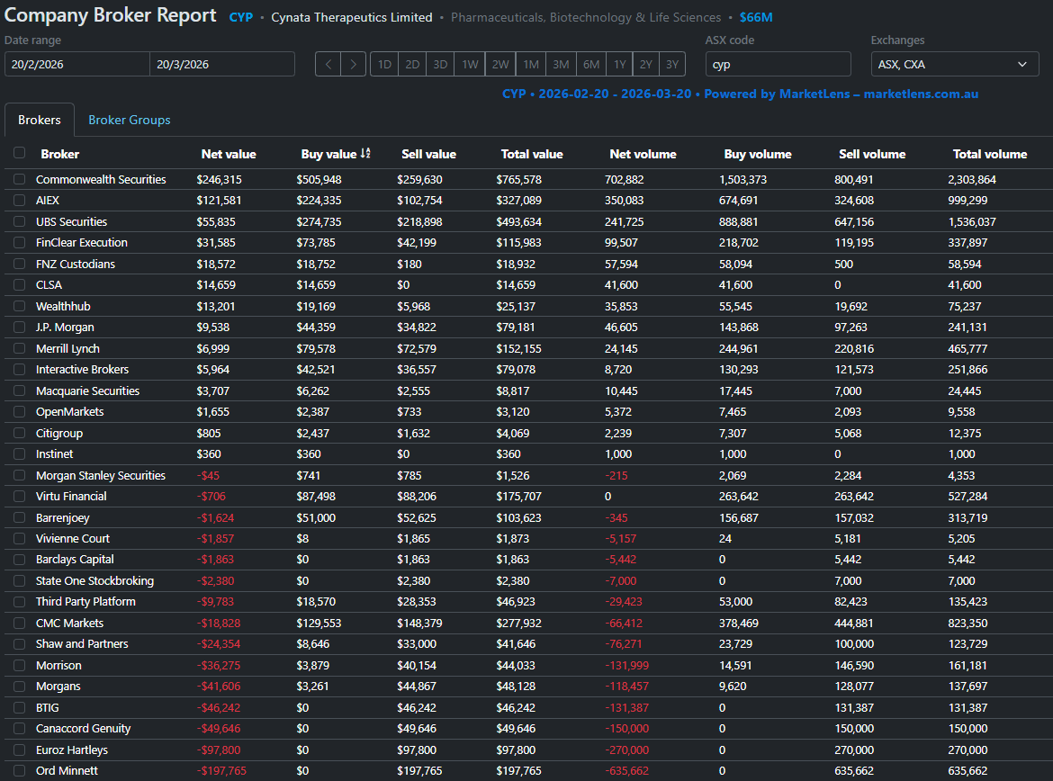1053x781 pixels.
Task: Tick the CMC Markets checkbox
Action: pyautogui.click(x=20, y=624)
